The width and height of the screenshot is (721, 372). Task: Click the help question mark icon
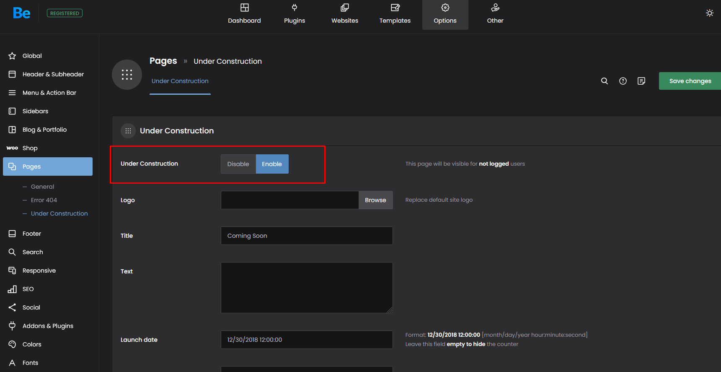coord(623,81)
